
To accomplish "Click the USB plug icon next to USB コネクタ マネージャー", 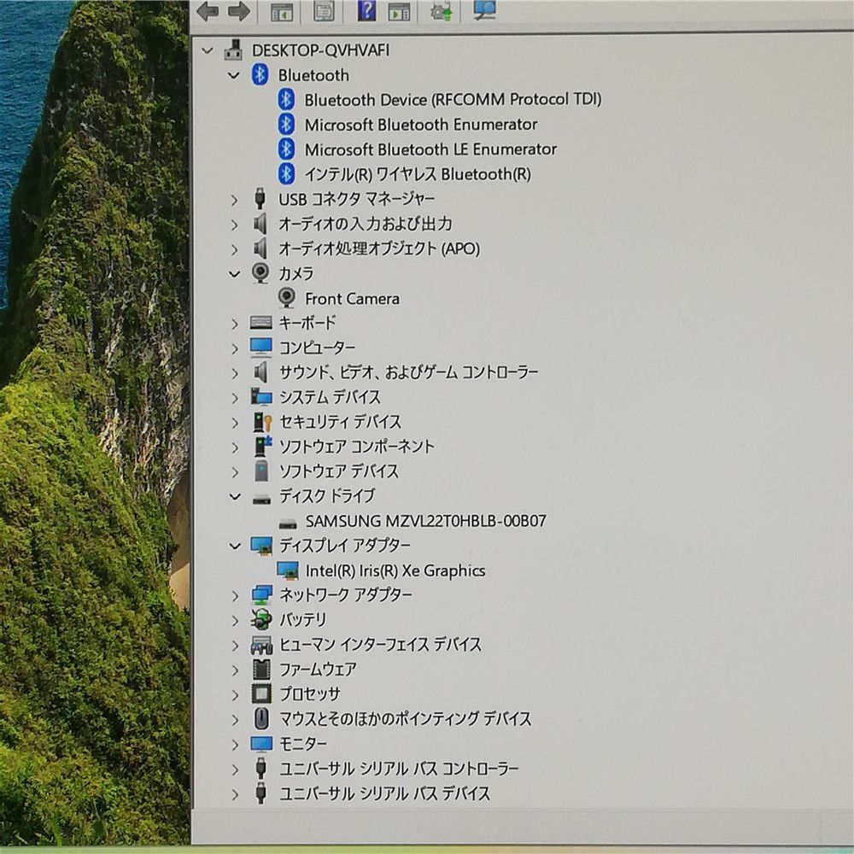I will pos(260,199).
